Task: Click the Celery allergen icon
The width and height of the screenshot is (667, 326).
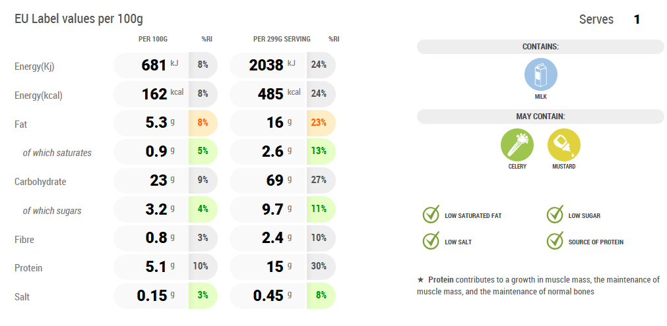Action: click(x=517, y=145)
